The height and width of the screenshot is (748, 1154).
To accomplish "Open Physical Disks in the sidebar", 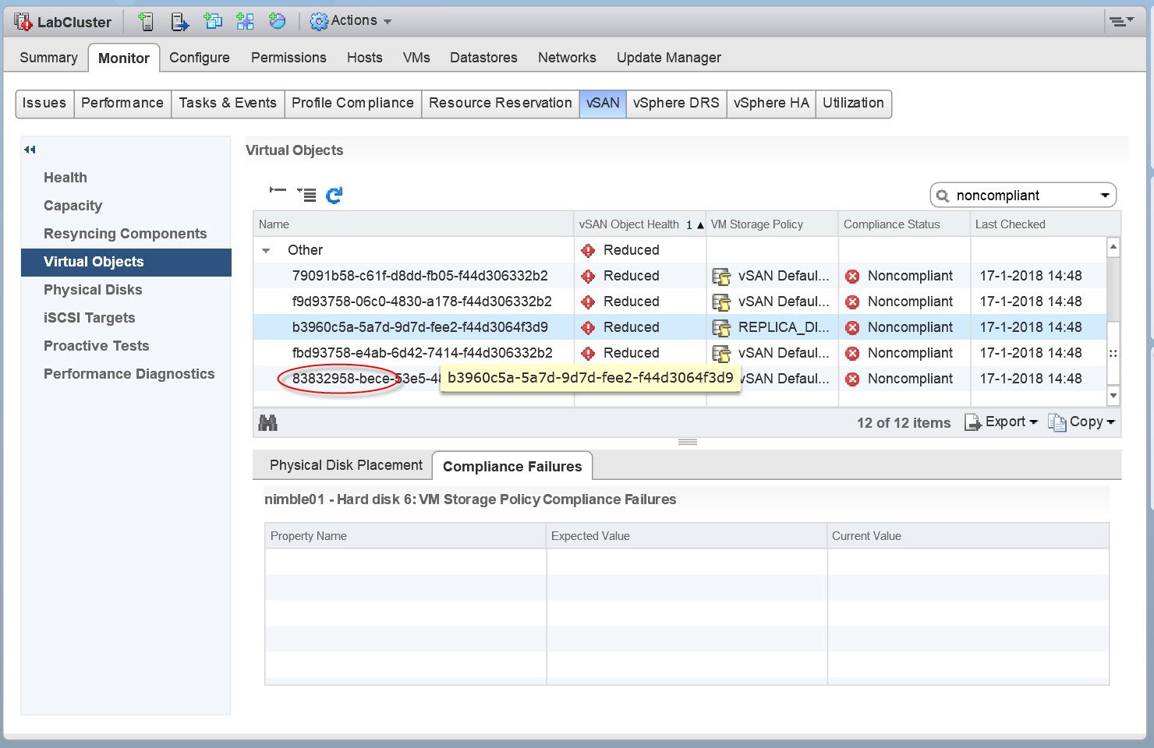I will tap(93, 290).
